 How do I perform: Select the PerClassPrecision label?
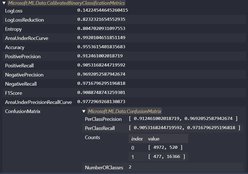coord(103,119)
